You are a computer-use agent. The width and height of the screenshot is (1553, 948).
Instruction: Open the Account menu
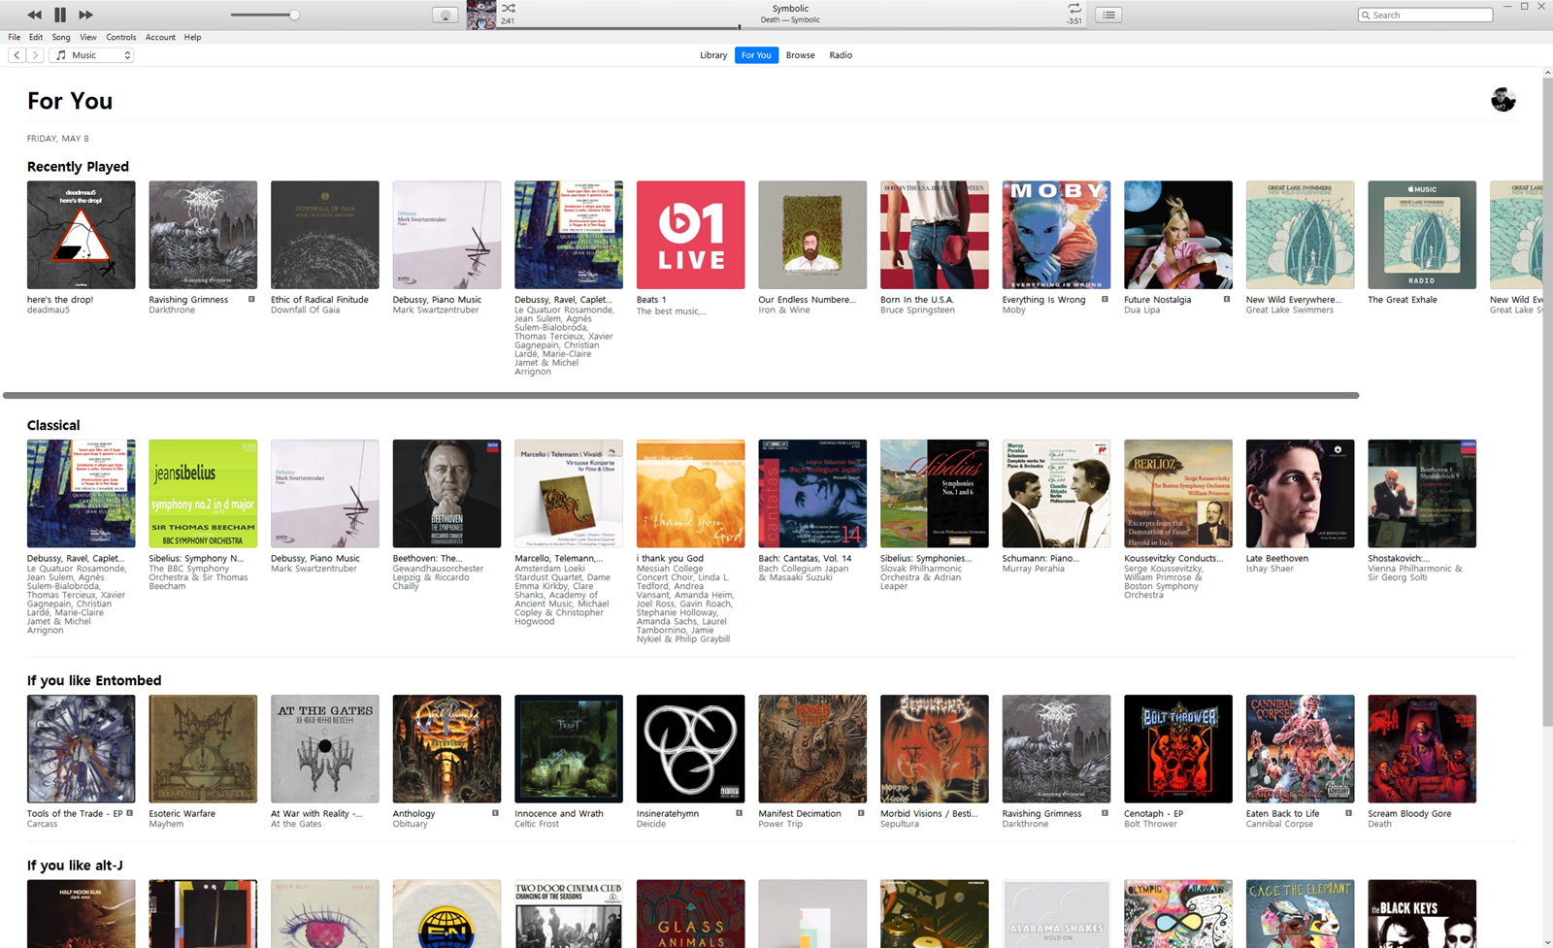coord(160,37)
